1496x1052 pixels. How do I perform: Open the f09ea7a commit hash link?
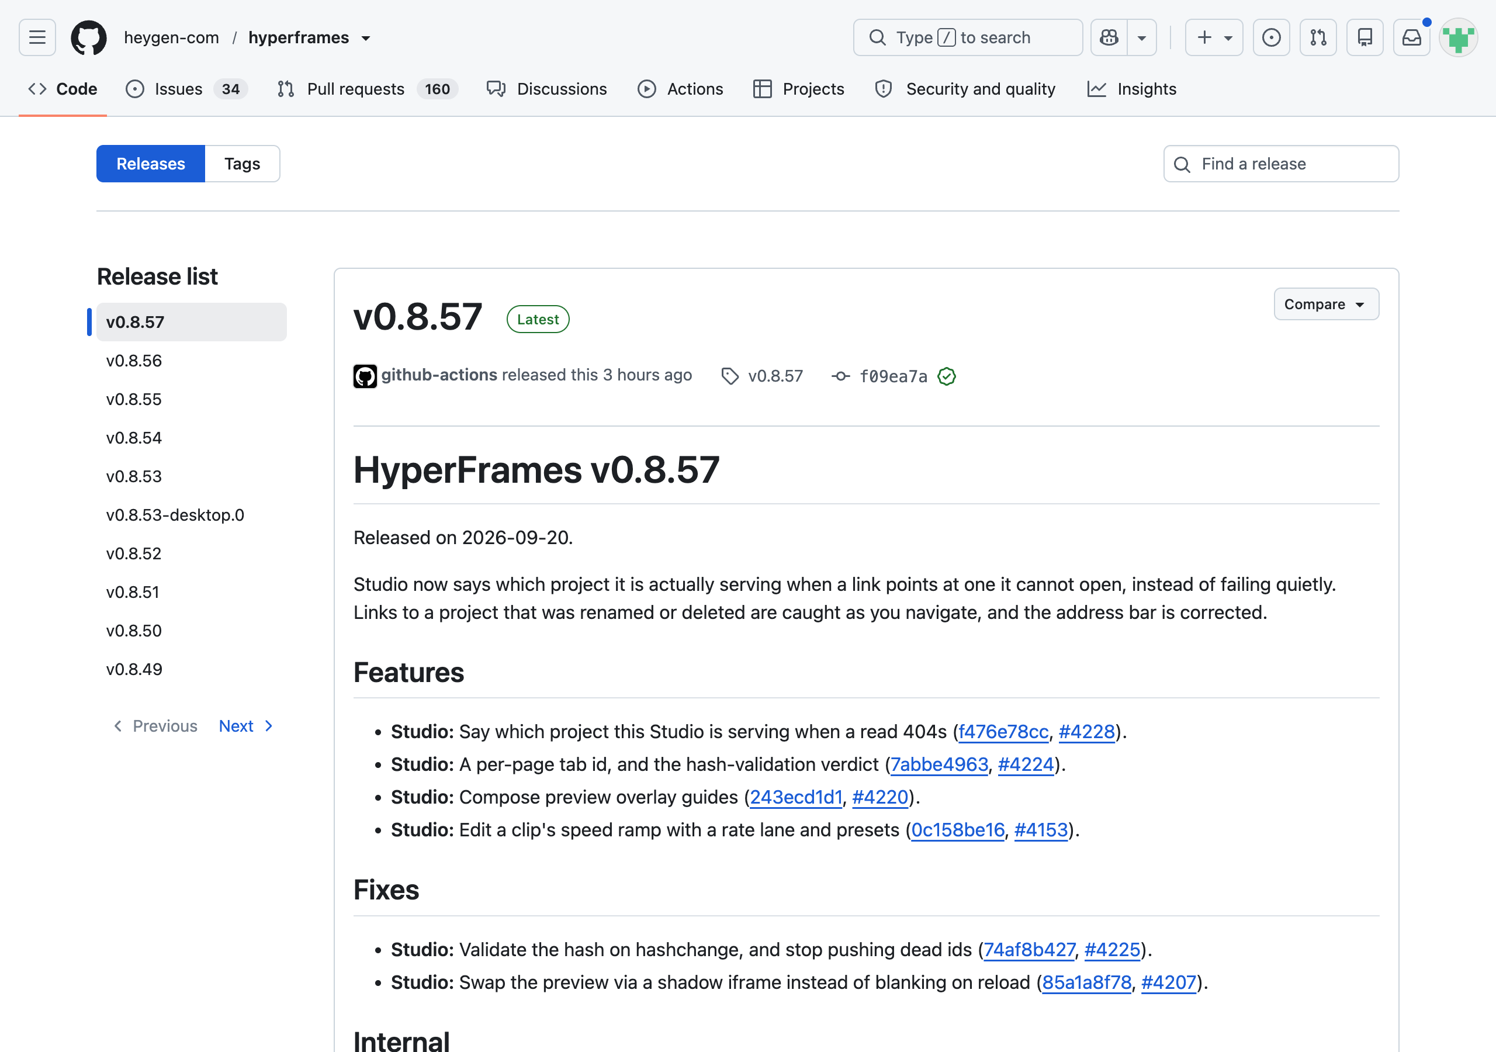(894, 376)
